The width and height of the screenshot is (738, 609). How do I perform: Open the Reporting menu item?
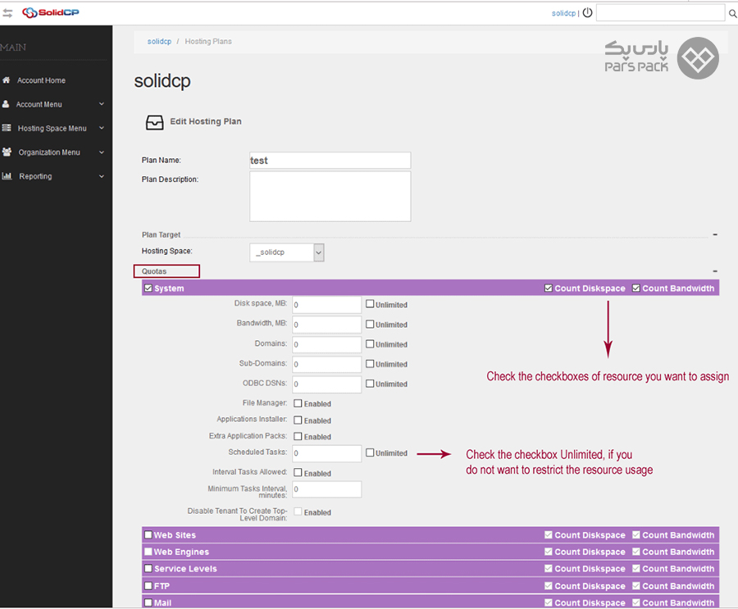35,176
